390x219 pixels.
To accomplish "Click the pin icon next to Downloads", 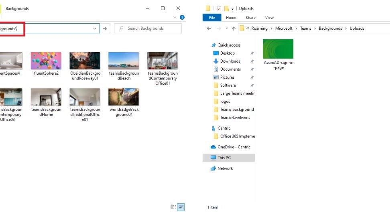I will click(252, 61).
